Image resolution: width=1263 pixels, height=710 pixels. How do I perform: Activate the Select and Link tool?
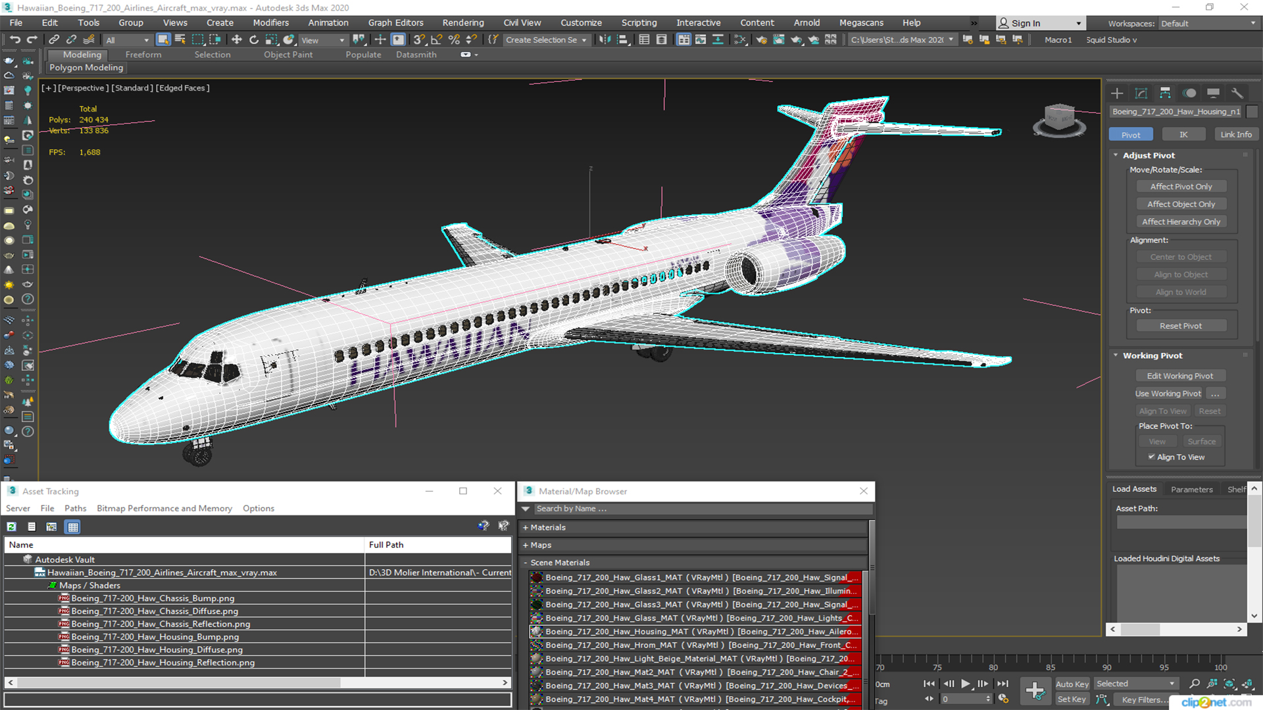coord(55,40)
